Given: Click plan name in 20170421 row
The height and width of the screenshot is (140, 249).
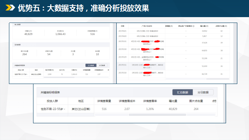Looking at the screenshot, I should point(147,31).
